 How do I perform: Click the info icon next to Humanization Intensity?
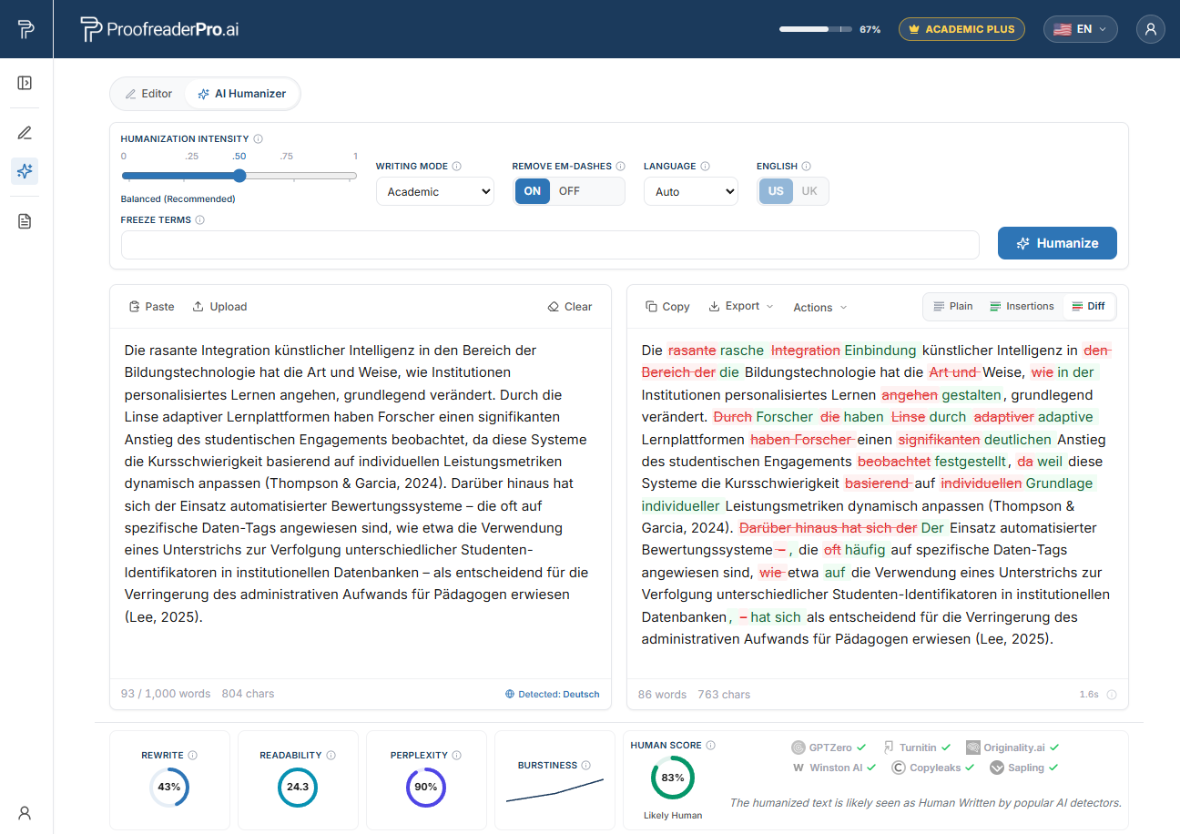tap(259, 139)
